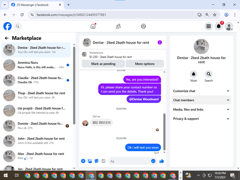240x180 pixels.
Task: Open the $1,250 2bed 2bath listing link
Action: [110, 57]
